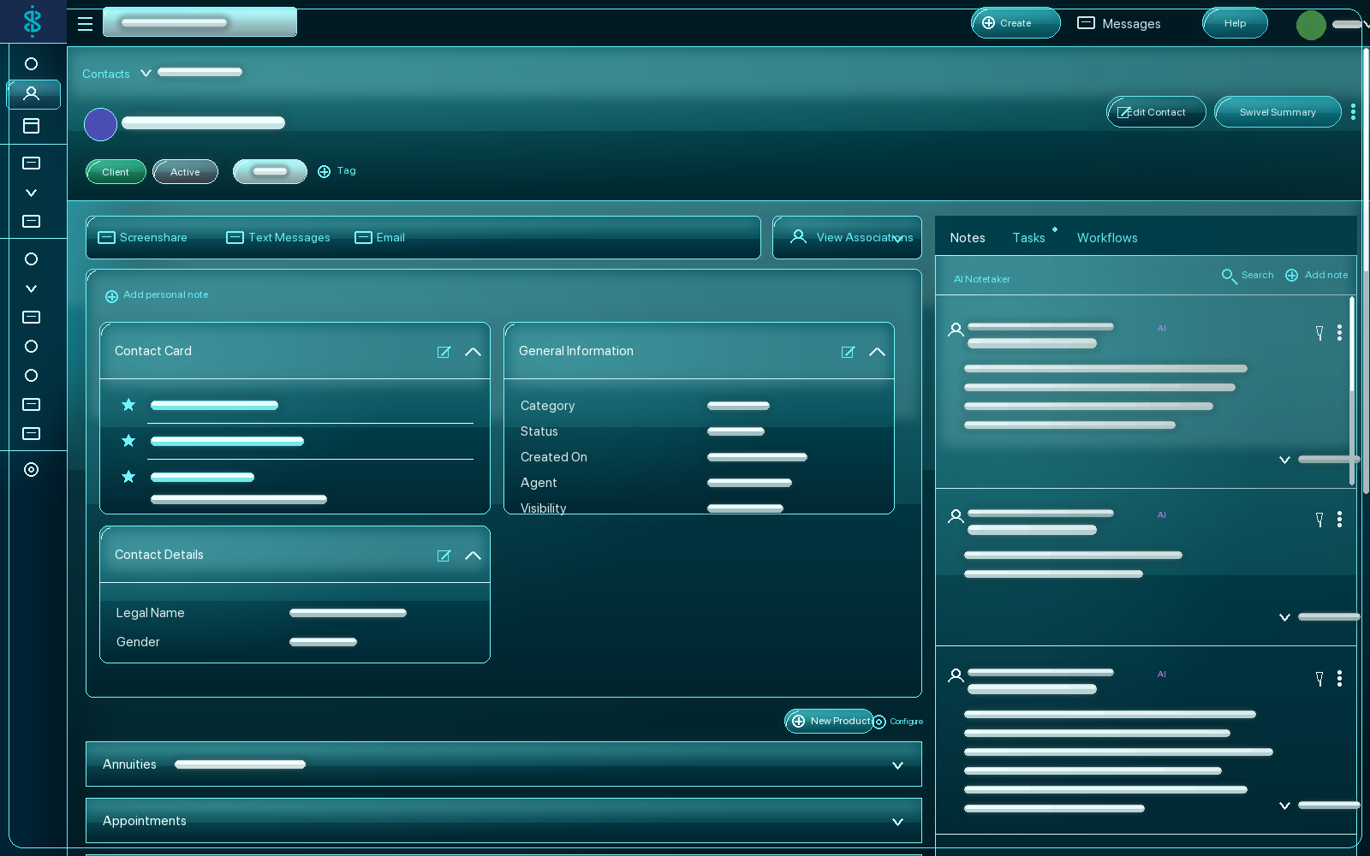Click the Help button
1370x856 pixels.
point(1235,23)
